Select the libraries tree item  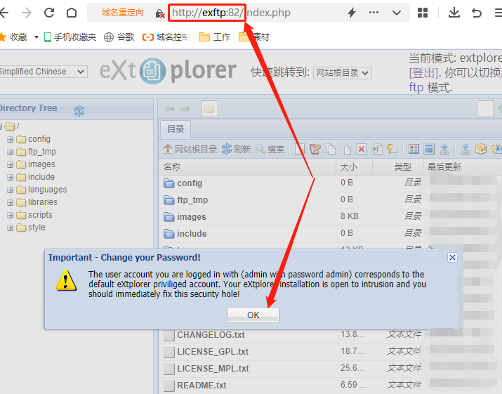[37, 202]
